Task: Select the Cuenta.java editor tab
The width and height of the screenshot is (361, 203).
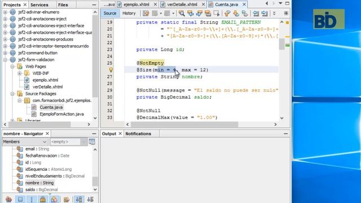Action: tap(226, 5)
